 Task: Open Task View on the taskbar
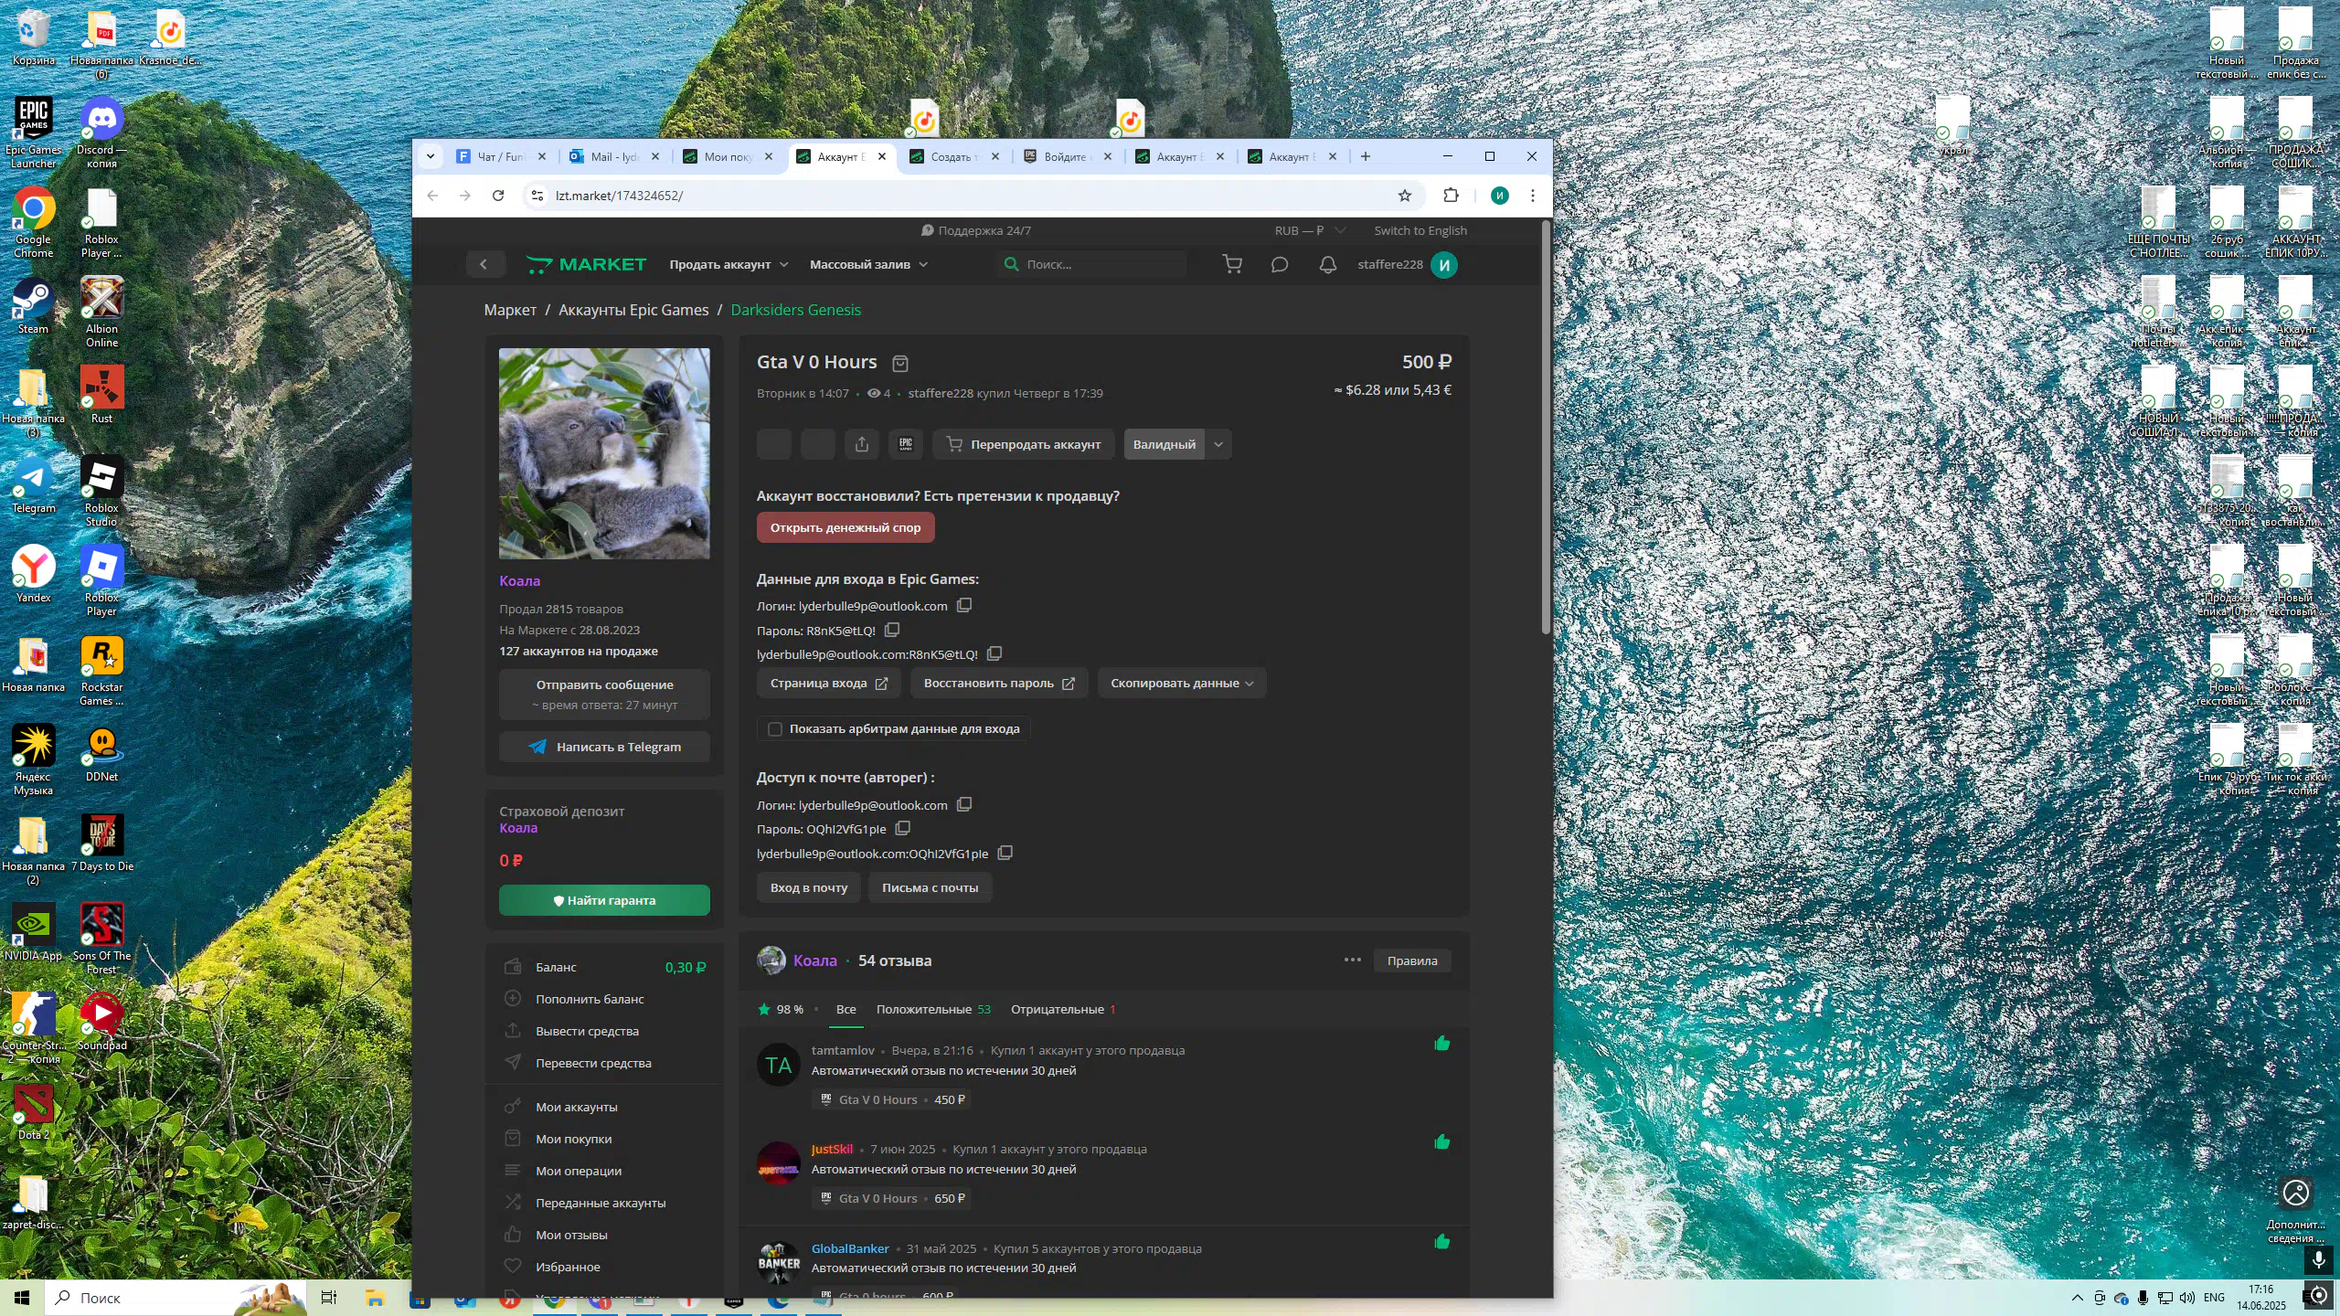[x=329, y=1298]
